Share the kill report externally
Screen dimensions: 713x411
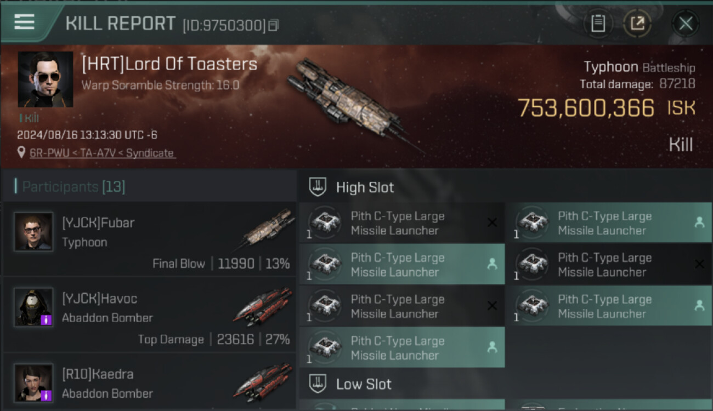(x=637, y=24)
